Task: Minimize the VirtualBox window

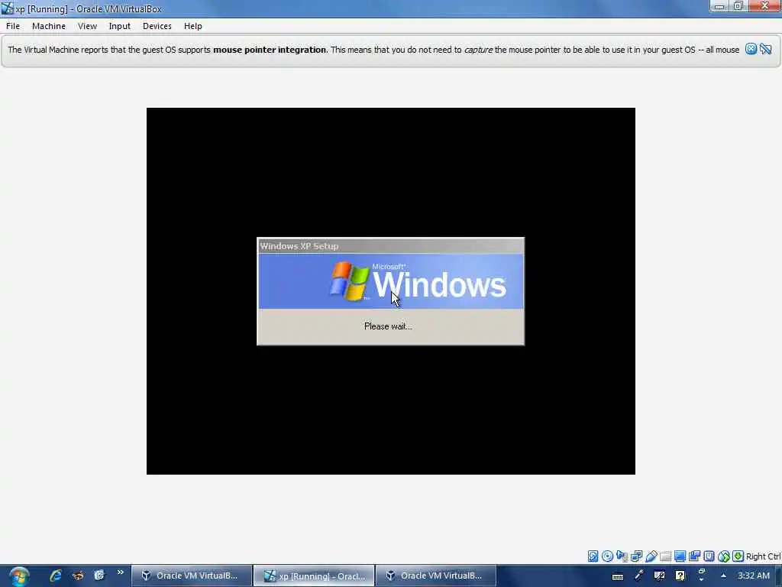Action: click(x=719, y=6)
